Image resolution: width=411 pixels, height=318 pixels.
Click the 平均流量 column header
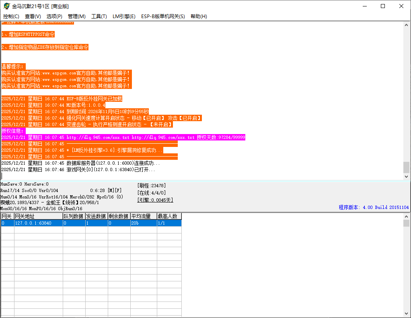tap(143, 216)
